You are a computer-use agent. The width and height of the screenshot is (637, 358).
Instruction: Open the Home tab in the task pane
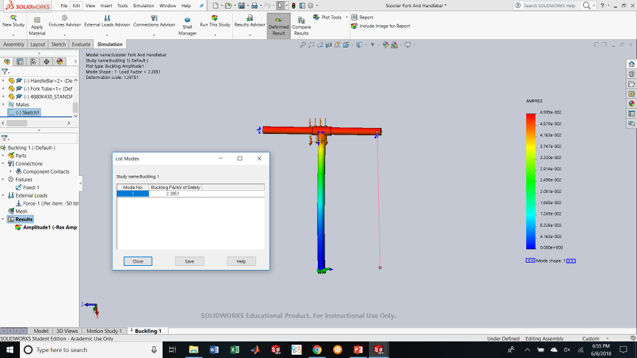(x=631, y=64)
